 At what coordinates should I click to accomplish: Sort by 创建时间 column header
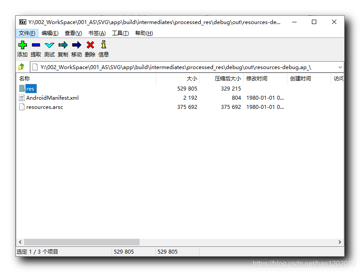pyautogui.click(x=309, y=79)
